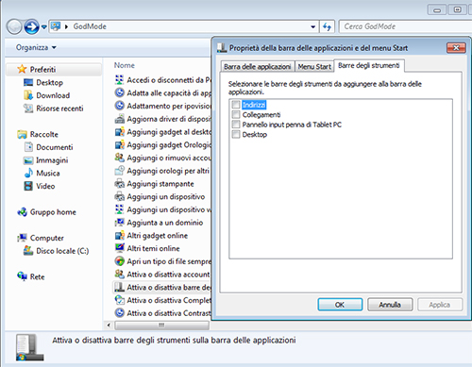The width and height of the screenshot is (472, 367).
Task: Click the Gruppo home icon
Action: 22,212
